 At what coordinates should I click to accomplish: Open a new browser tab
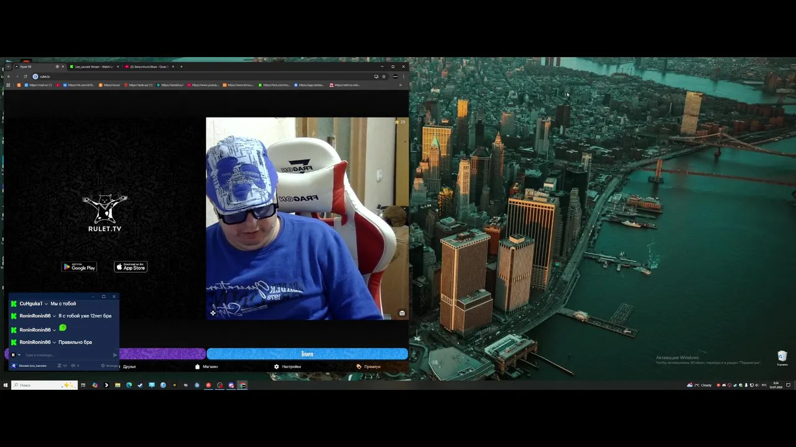point(181,66)
